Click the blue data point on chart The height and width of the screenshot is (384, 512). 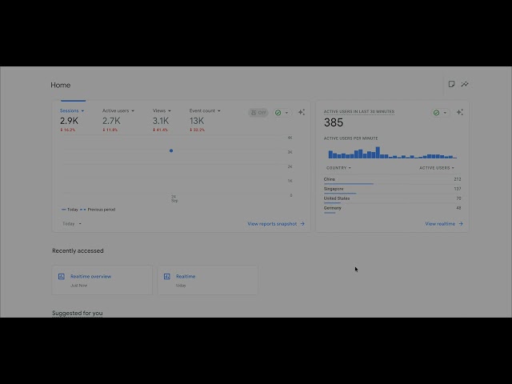point(171,150)
